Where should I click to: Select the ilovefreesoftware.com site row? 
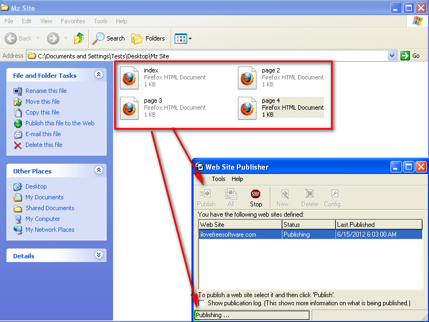311,234
